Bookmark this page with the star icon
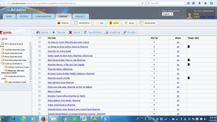The height and width of the screenshot is (122, 217). [188, 3]
